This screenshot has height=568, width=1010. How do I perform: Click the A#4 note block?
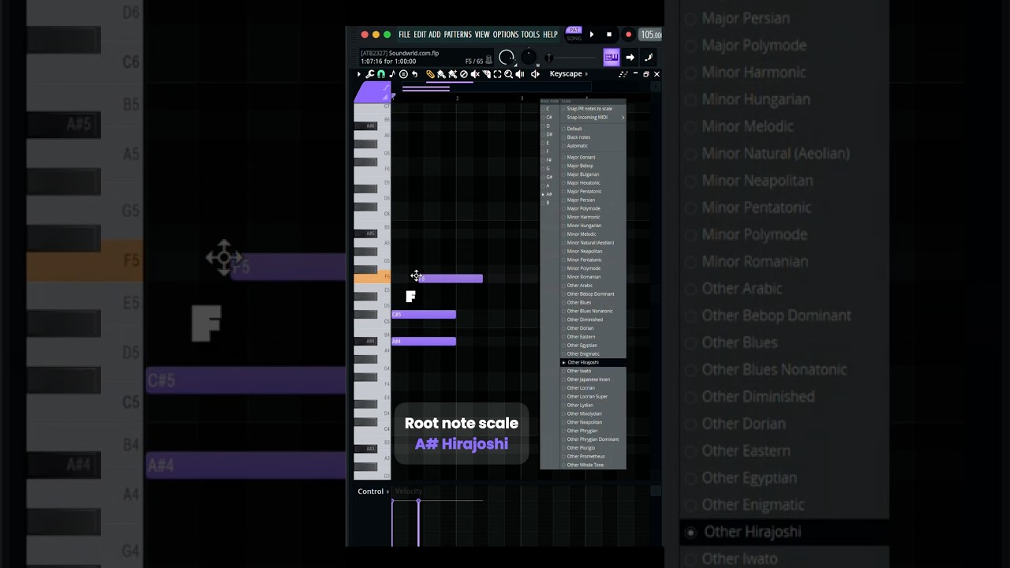424,341
